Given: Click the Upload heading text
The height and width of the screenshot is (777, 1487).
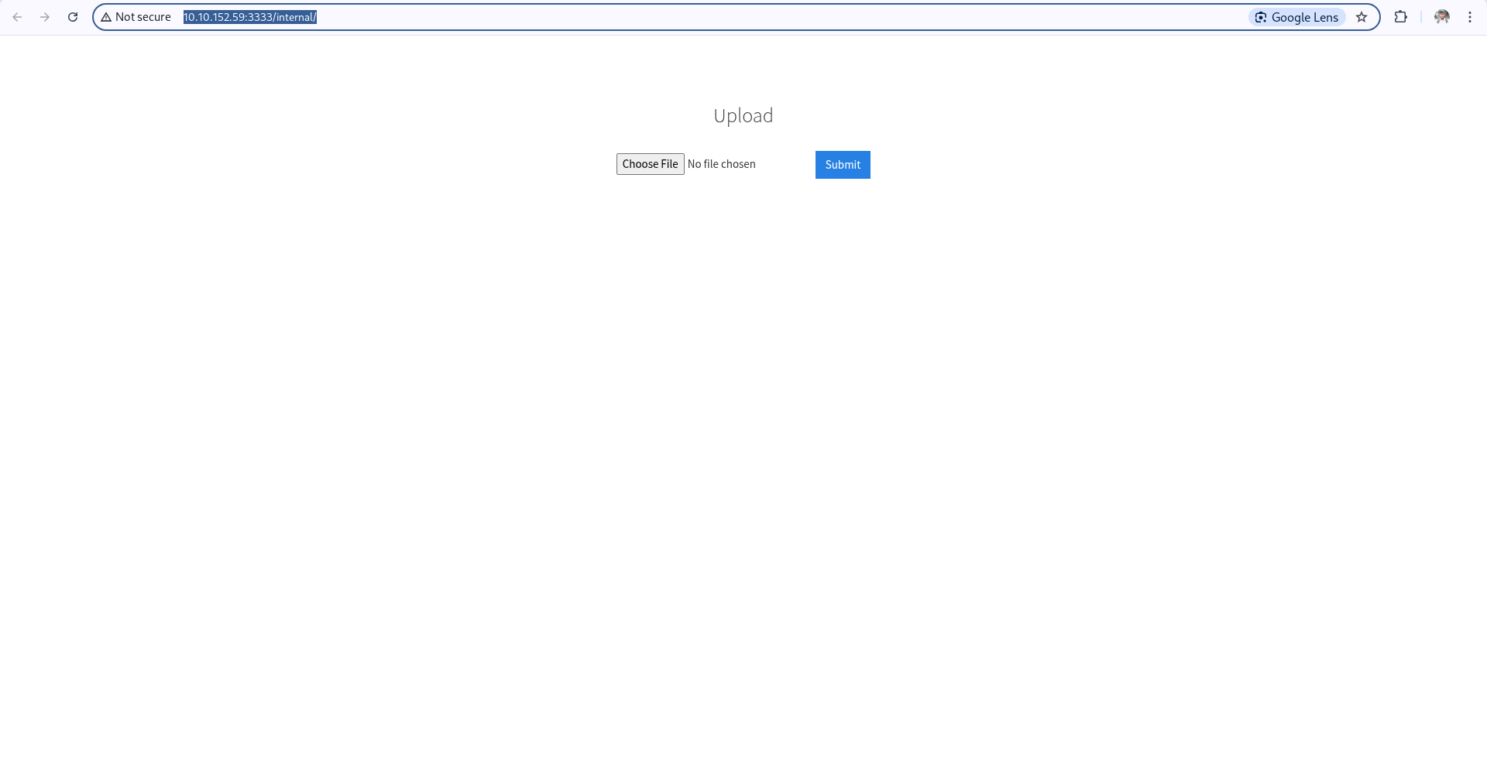Looking at the screenshot, I should point(743,115).
